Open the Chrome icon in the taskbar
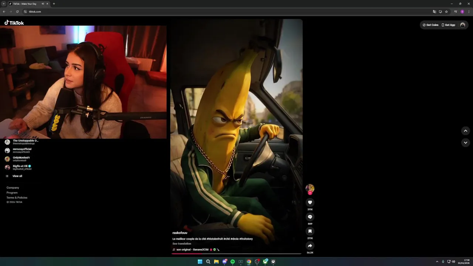This screenshot has height=266, width=473. click(249, 262)
